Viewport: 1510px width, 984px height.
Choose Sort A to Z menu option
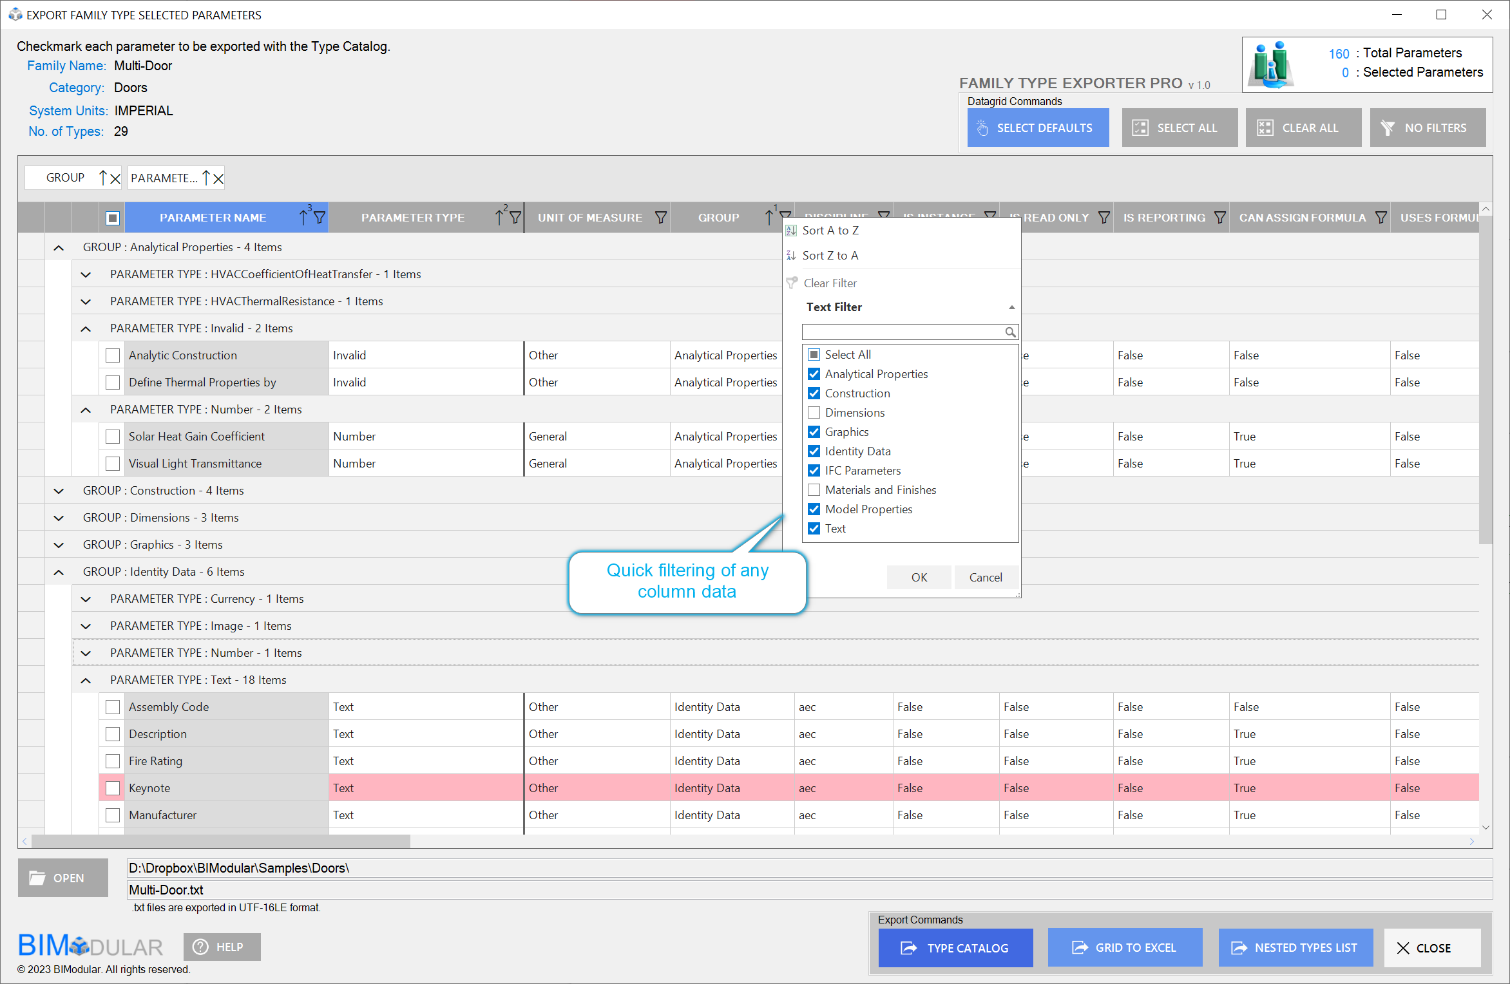[x=830, y=231]
